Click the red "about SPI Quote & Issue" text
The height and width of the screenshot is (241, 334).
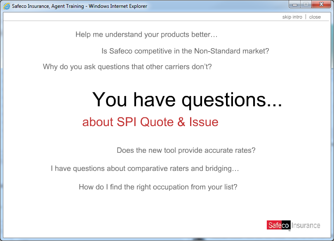click(x=150, y=122)
